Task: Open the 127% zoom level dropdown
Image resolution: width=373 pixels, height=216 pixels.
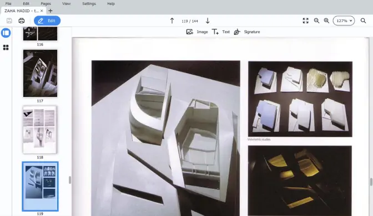Action: tap(344, 20)
